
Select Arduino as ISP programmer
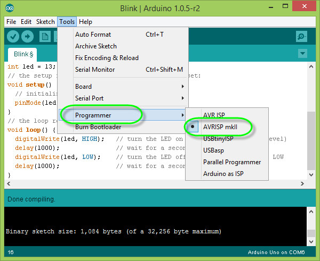[227, 174]
